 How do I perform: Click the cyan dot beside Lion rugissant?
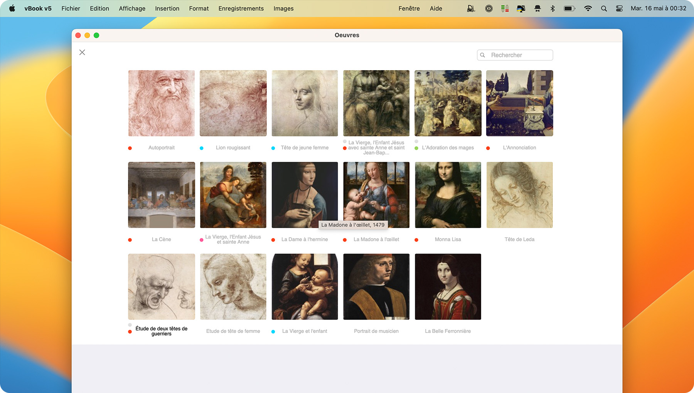tap(202, 148)
